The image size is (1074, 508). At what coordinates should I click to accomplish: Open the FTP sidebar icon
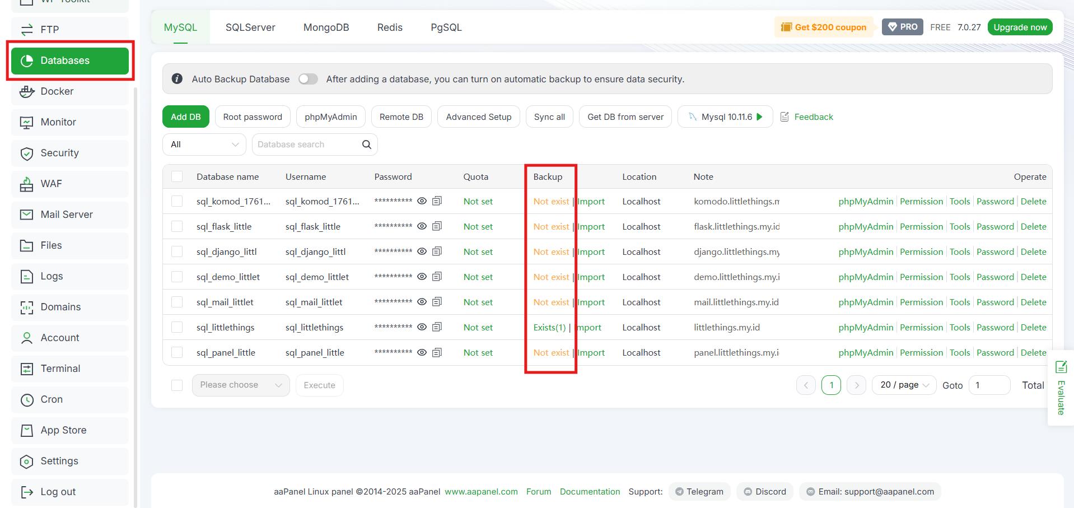coord(26,30)
